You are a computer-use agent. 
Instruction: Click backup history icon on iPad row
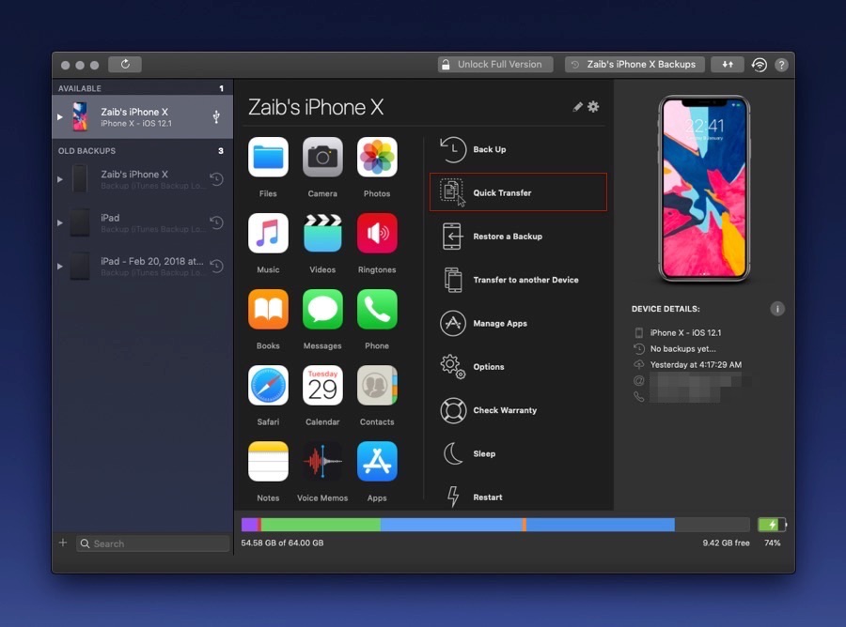coord(217,222)
